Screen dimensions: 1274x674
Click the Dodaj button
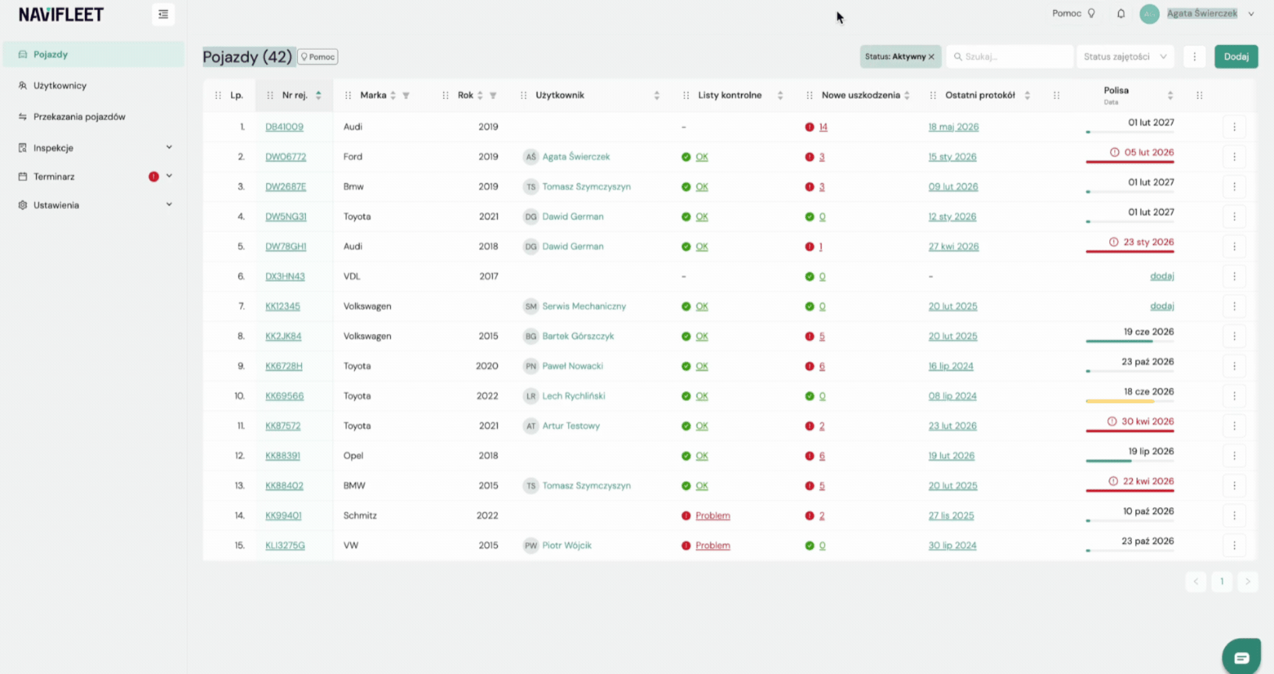[x=1236, y=56]
